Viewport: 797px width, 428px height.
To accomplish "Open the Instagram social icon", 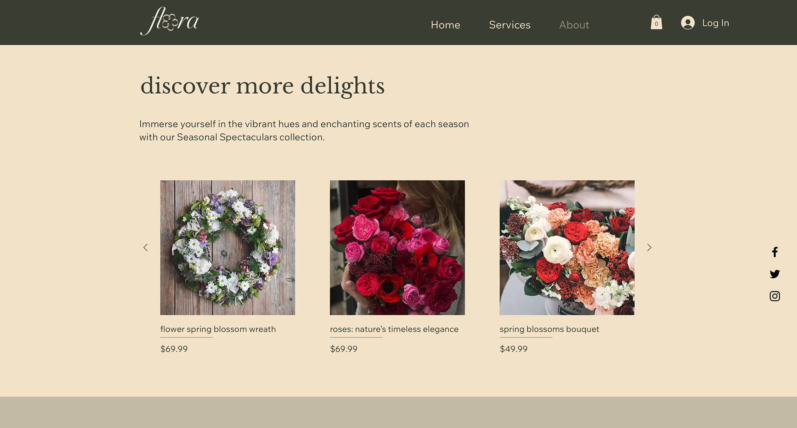I will [x=775, y=296].
